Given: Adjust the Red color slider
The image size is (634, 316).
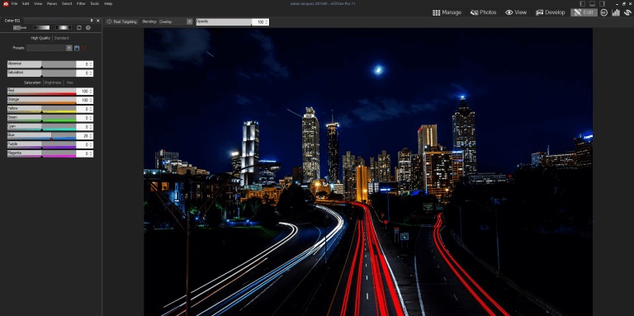Looking at the screenshot, I should (x=41, y=92).
